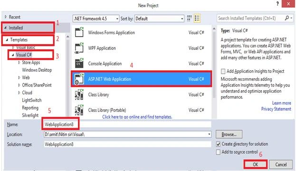This screenshot has width=296, height=171.
Task: Click the Console Application template icon
Action: point(79,64)
